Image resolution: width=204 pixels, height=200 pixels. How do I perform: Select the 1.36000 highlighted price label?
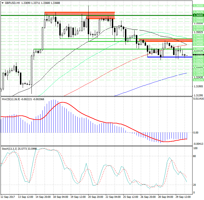coord(198,15)
